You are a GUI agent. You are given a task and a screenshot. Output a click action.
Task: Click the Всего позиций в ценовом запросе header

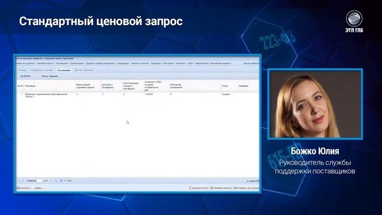(88, 86)
